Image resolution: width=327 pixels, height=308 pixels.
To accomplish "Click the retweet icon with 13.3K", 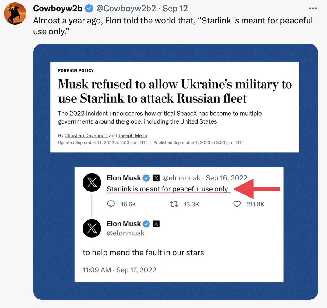I will [174, 204].
